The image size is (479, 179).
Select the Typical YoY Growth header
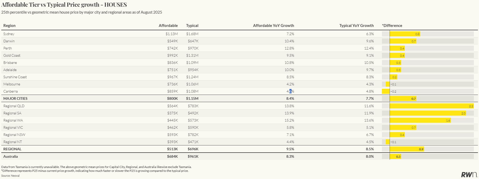click(356, 26)
